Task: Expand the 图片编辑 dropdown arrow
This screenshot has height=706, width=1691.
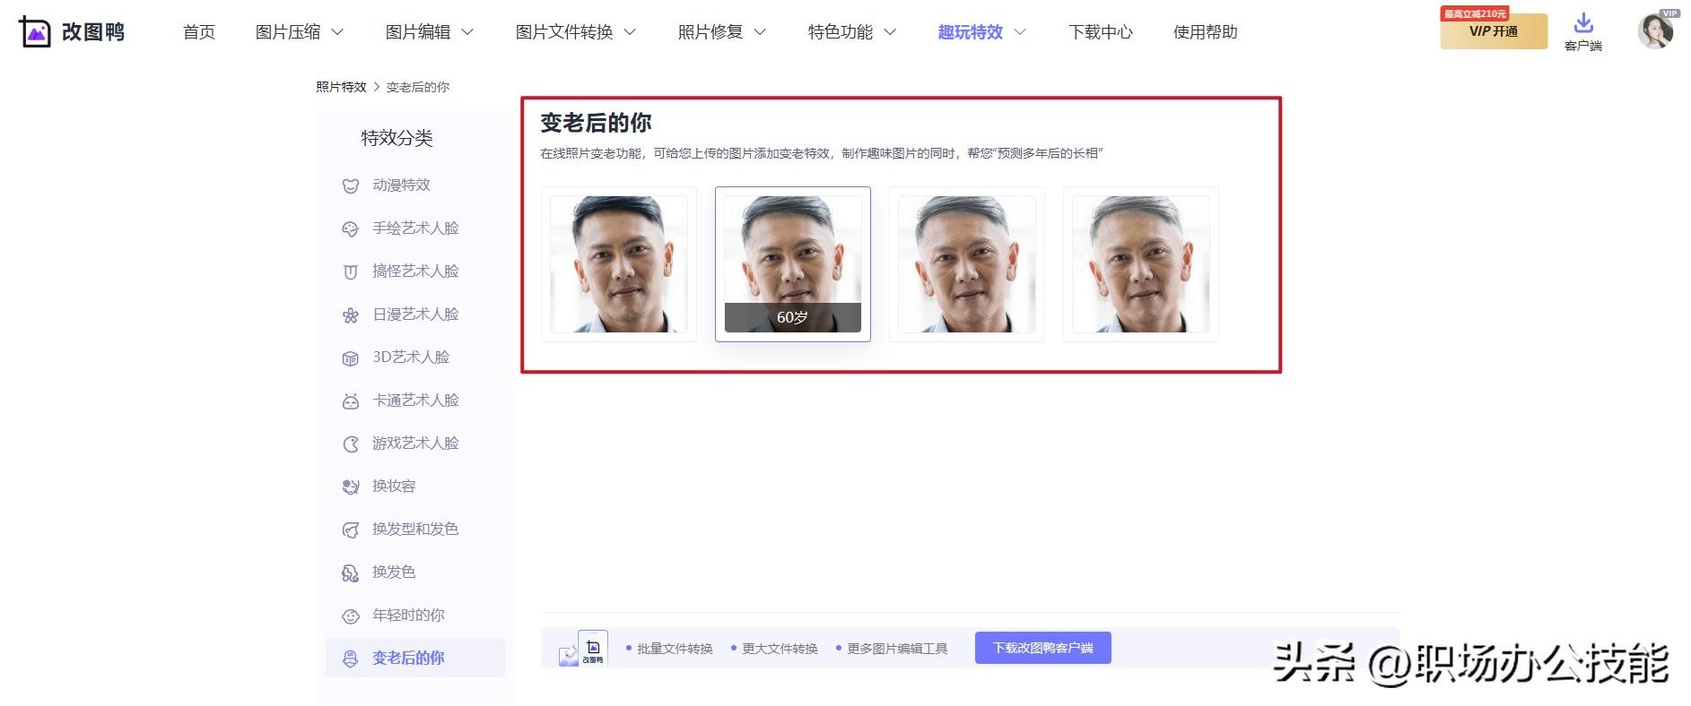Action: tap(467, 32)
